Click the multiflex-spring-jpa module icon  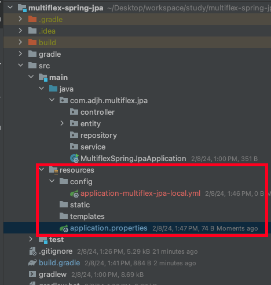click(x=22, y=8)
